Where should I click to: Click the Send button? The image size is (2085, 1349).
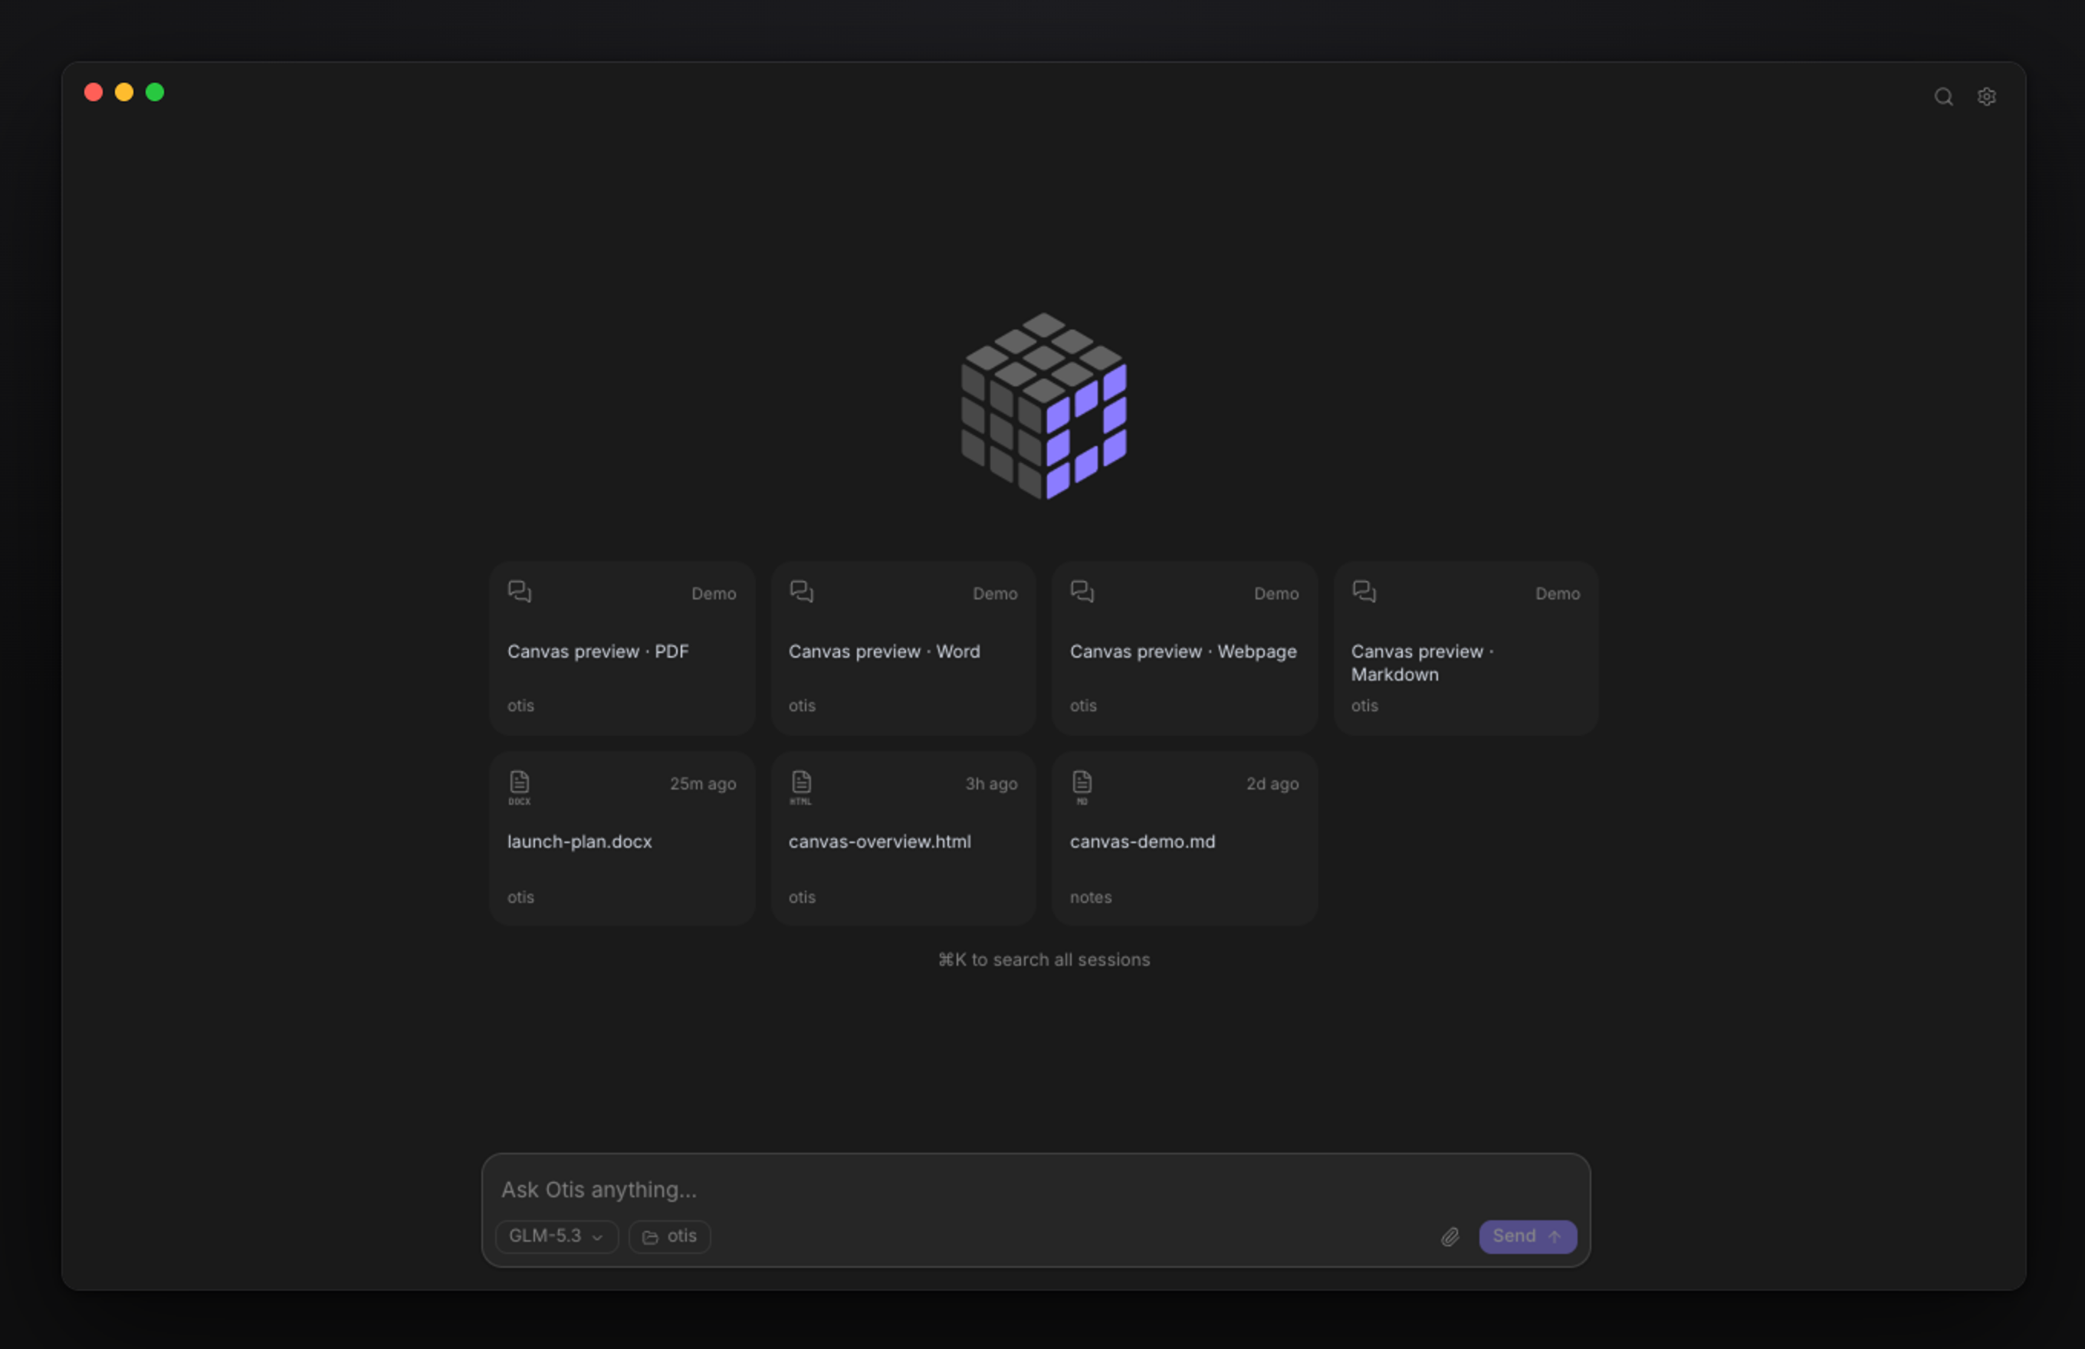(1527, 1236)
